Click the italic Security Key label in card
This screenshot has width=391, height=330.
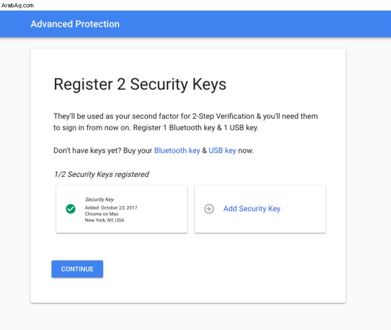click(x=99, y=200)
